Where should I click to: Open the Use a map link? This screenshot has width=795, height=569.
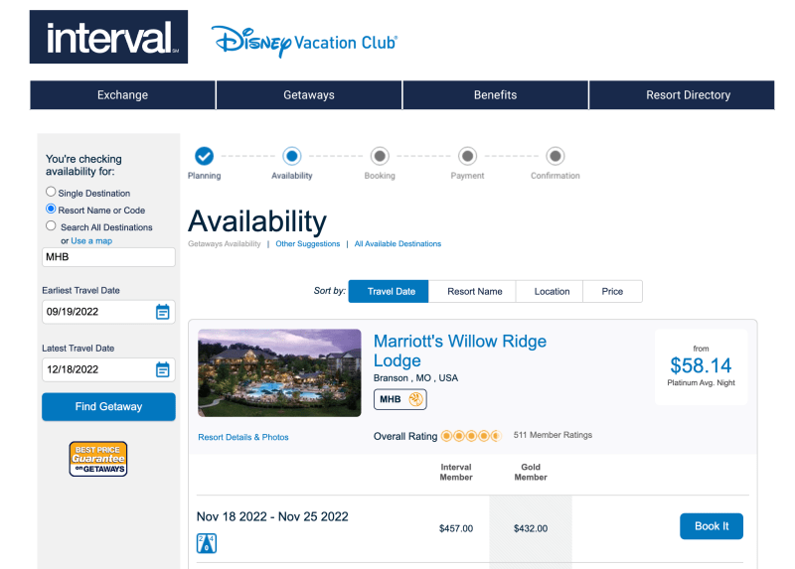click(91, 241)
